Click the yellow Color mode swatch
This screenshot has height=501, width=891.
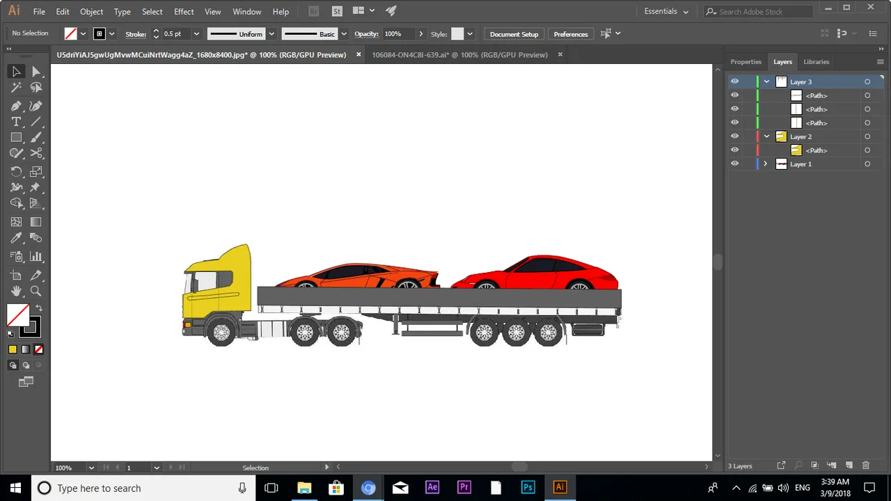pyautogui.click(x=13, y=349)
